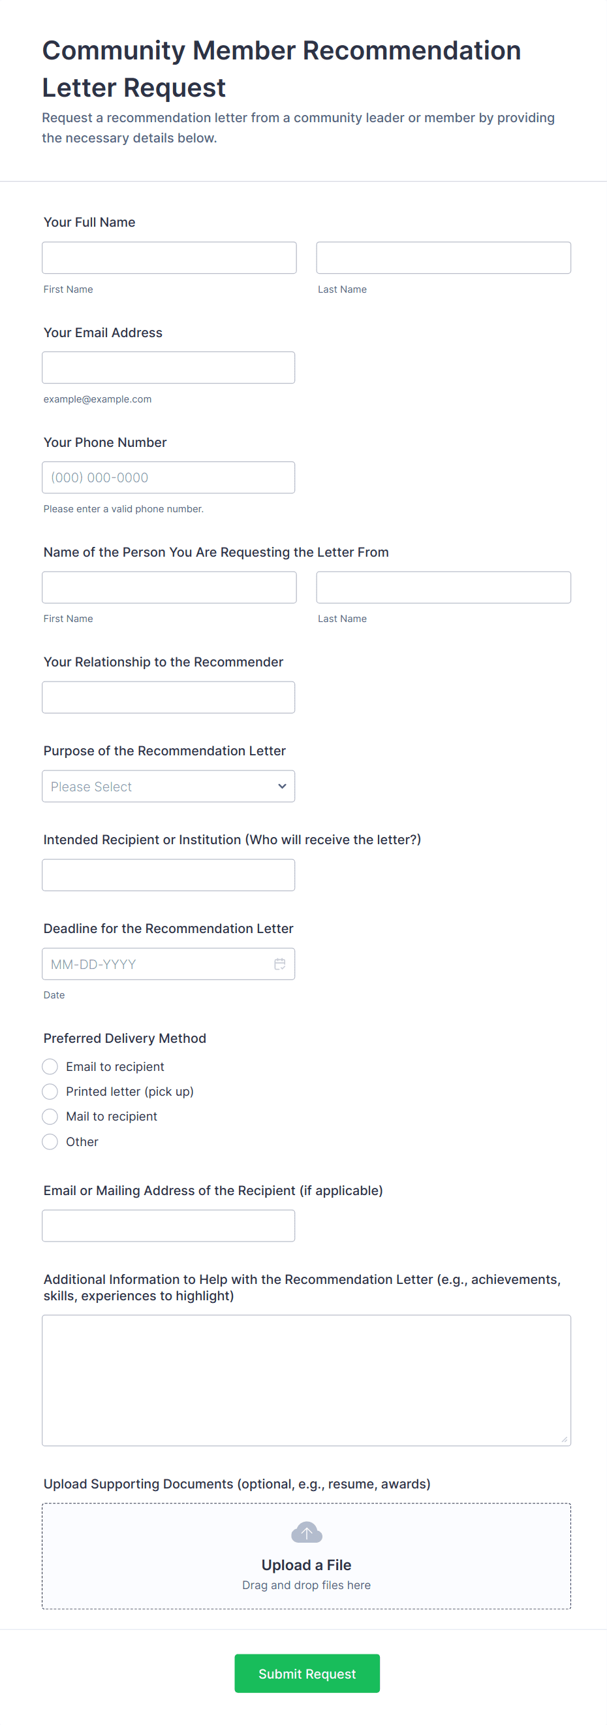Select the Email to recipient option

50,1066
